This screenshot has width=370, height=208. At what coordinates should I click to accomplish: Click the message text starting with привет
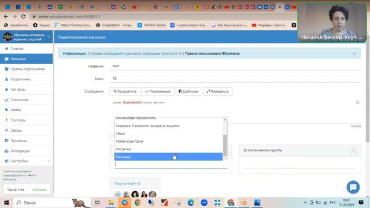(139, 102)
